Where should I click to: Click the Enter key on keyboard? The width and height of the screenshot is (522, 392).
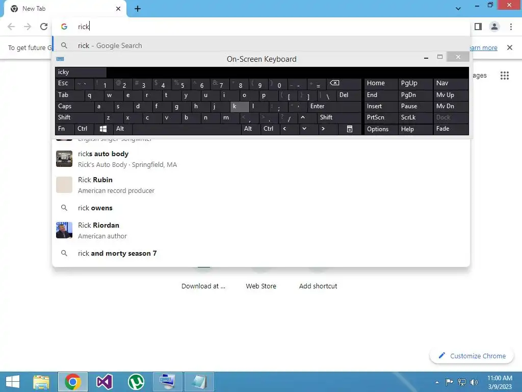(334, 106)
